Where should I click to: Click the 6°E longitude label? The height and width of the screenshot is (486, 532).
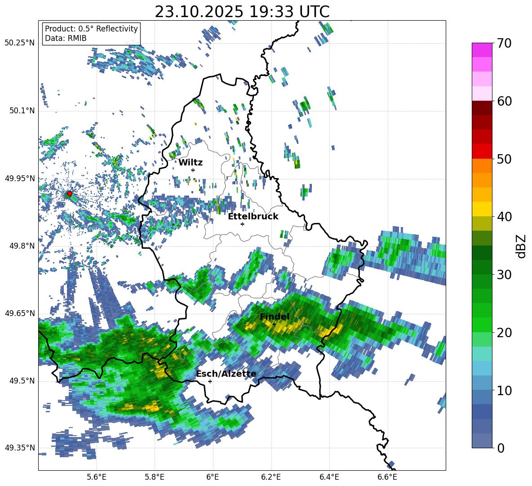coord(213,477)
